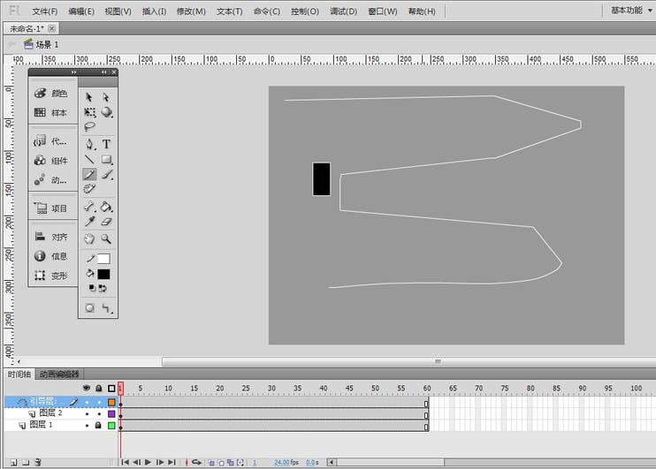Collapse the tools panel with double arrows
Image resolution: width=656 pixels, height=469 pixels.
click(103, 72)
